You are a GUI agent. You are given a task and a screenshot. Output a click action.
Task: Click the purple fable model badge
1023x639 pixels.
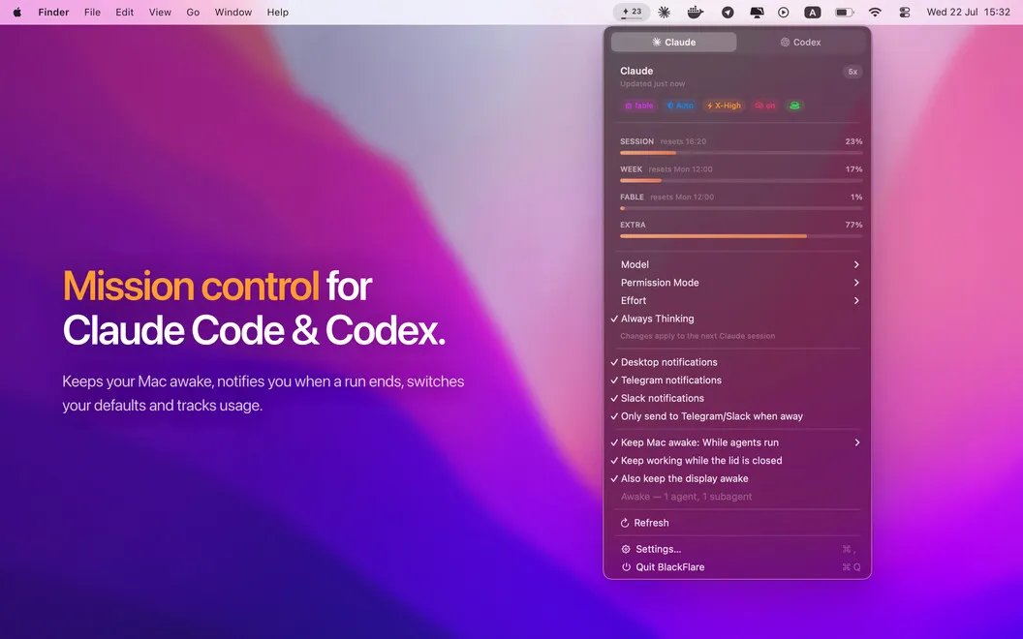coord(638,106)
